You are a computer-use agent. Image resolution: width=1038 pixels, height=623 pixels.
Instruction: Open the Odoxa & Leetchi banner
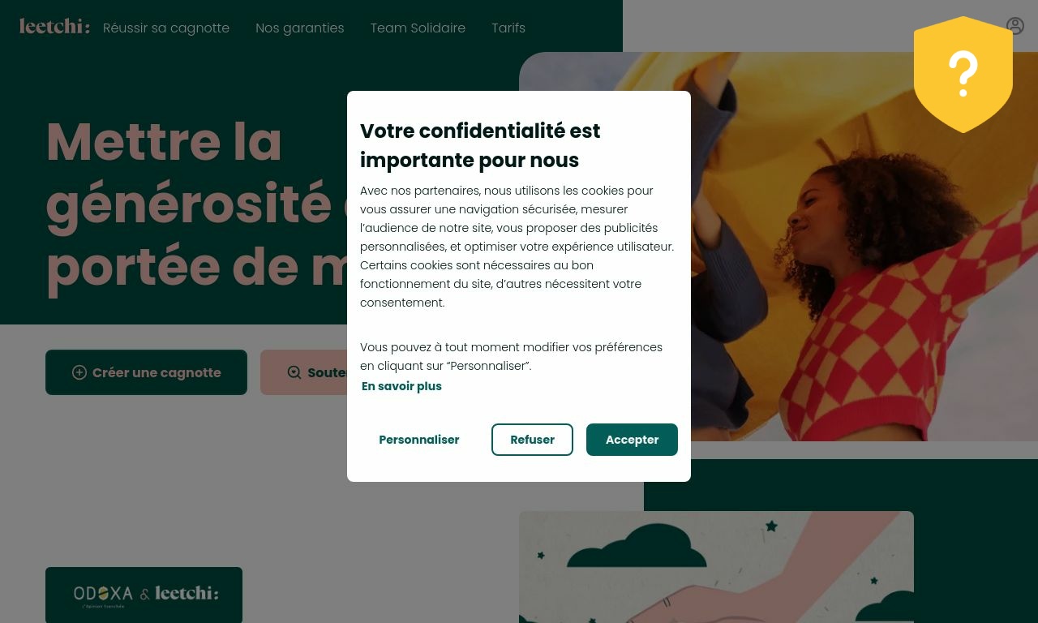(144, 595)
